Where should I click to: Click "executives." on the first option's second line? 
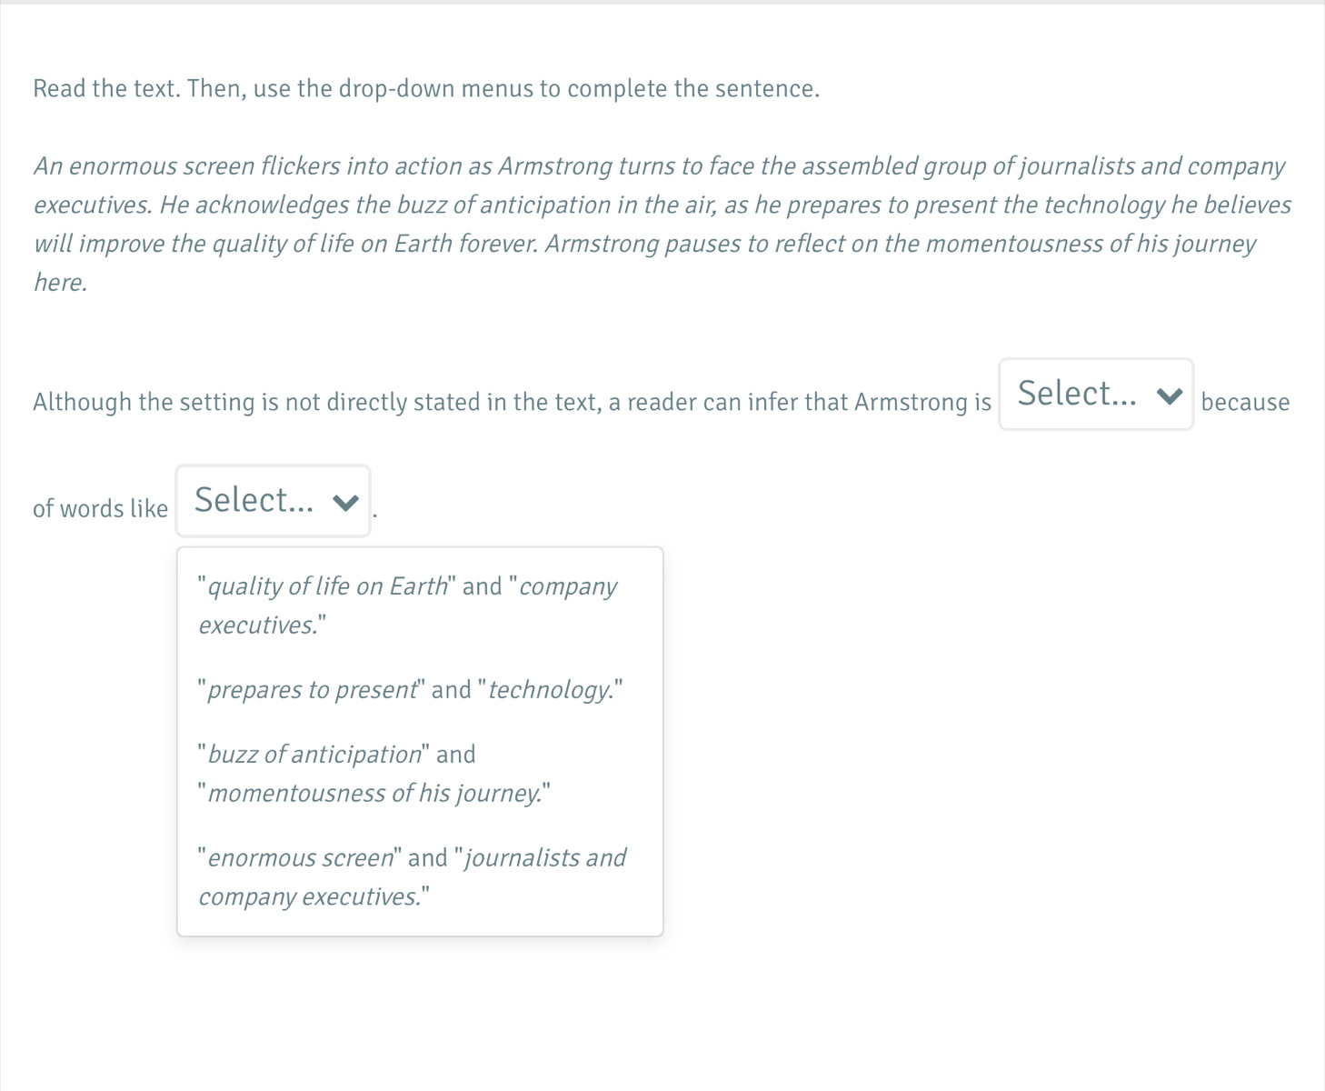click(x=262, y=626)
